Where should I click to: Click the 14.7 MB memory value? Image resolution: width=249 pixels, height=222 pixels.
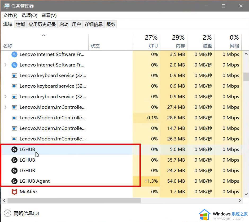176,128
